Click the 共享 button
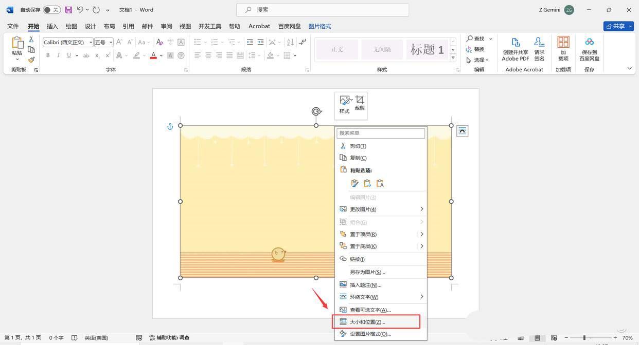This screenshot has height=345, width=639. tap(618, 26)
